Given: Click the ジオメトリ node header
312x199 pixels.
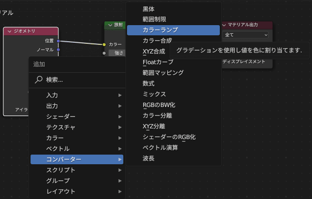Looking at the screenshot, I should 31,32.
